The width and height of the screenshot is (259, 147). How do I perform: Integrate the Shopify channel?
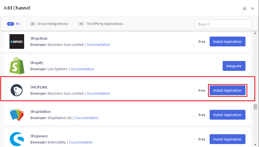coord(234,66)
